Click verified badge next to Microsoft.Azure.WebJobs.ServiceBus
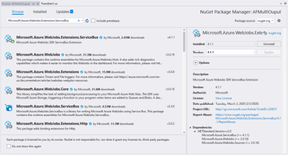This screenshot has height=155, width=288. tap(82, 107)
